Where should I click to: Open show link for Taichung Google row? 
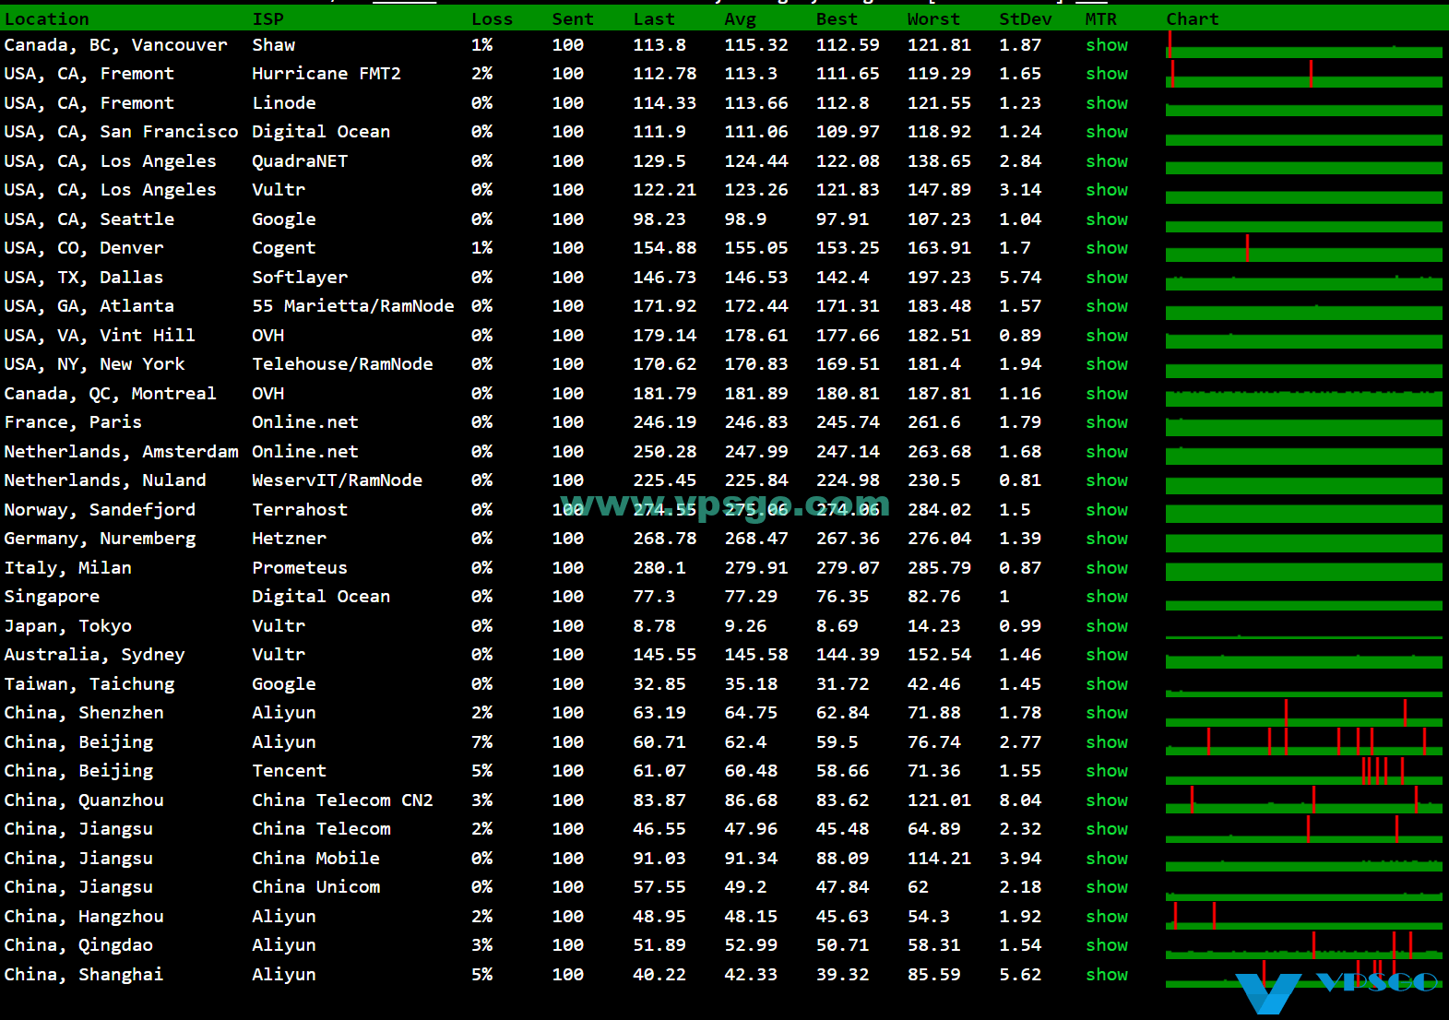[1106, 683]
